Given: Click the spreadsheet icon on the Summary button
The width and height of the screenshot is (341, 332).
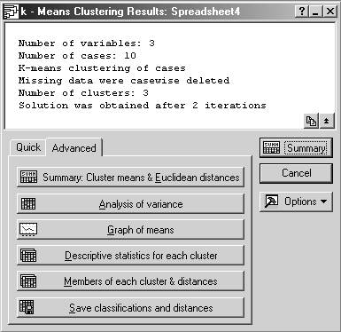Looking at the screenshot, I should click(271, 147).
